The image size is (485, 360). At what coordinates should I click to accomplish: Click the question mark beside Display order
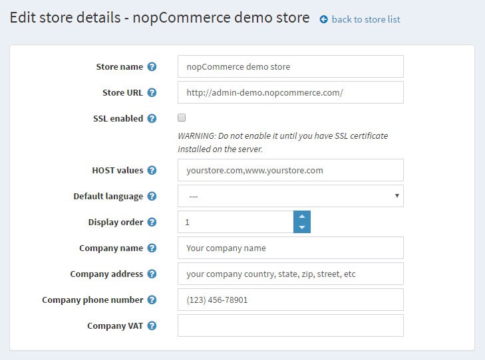point(152,223)
